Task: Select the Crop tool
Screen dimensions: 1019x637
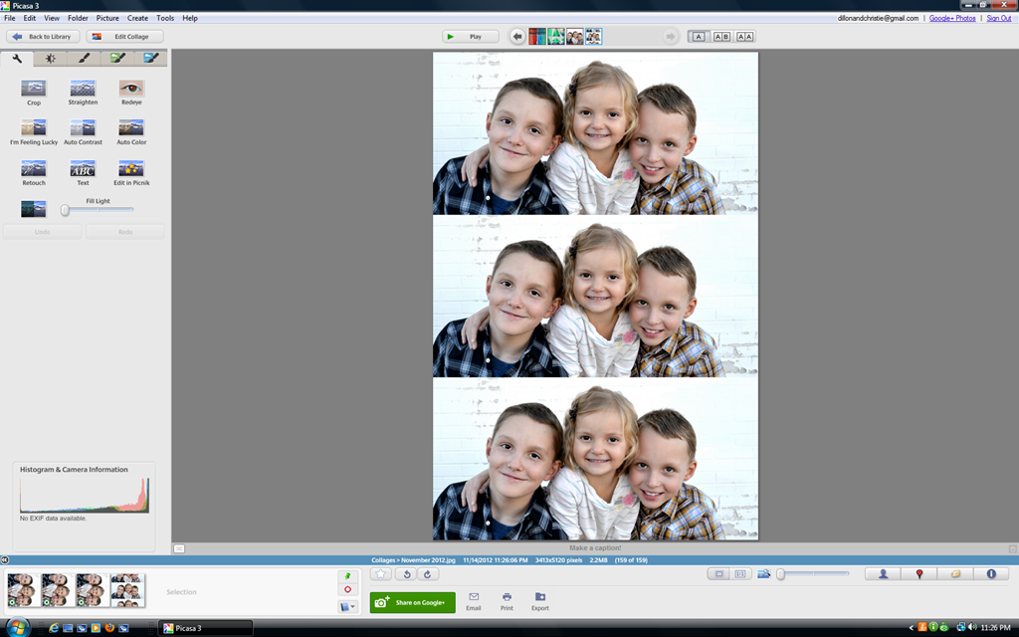Action: click(x=34, y=93)
